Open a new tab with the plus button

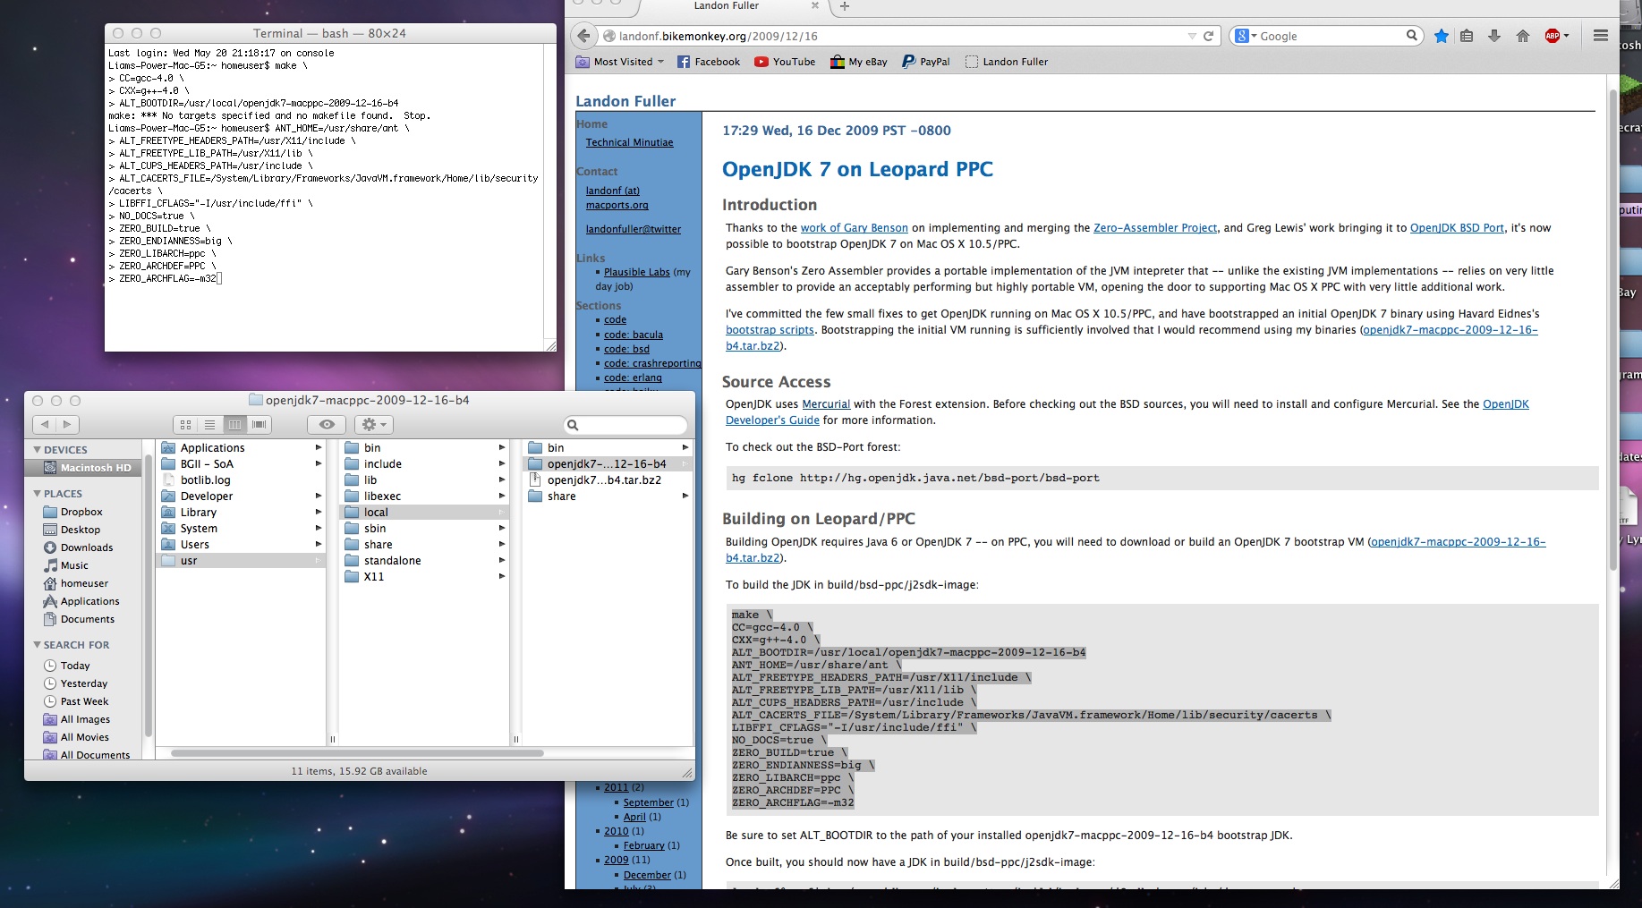(844, 7)
